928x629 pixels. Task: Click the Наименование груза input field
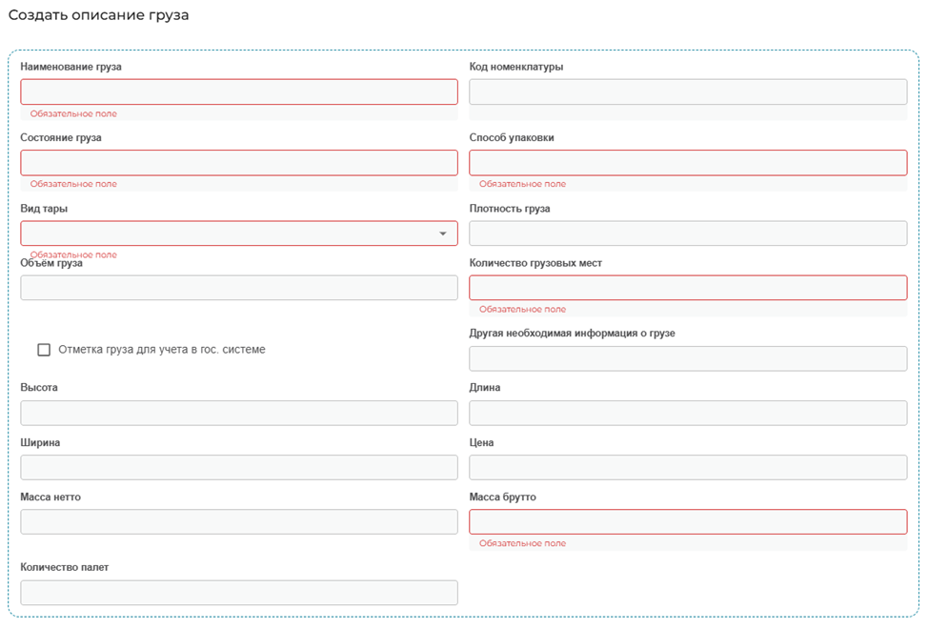coord(238,91)
